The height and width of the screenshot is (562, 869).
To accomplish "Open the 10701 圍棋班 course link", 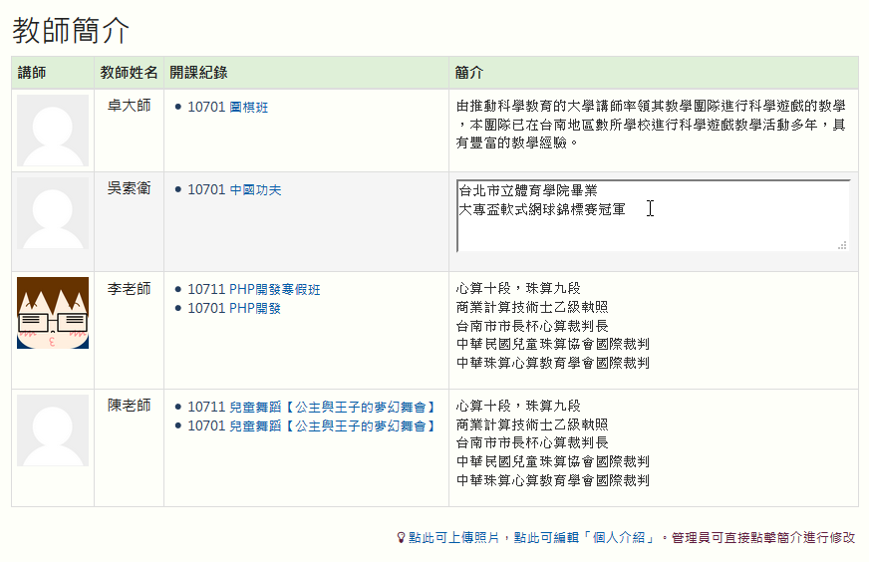I will (227, 107).
